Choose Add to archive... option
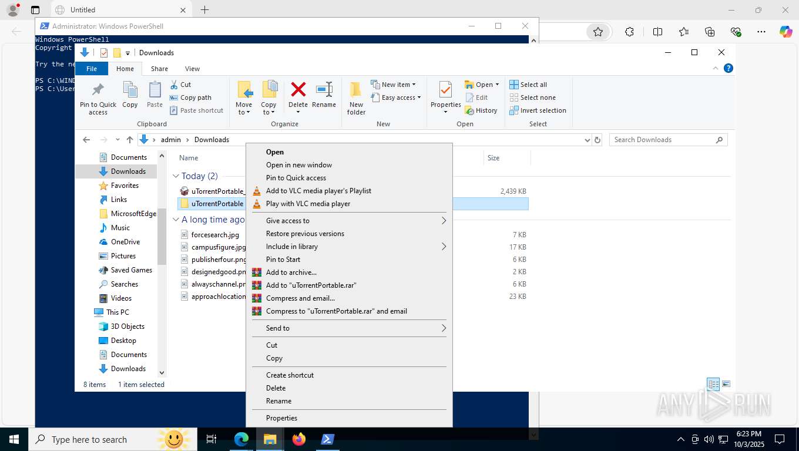Viewport: 799px width, 451px height. (349, 272)
